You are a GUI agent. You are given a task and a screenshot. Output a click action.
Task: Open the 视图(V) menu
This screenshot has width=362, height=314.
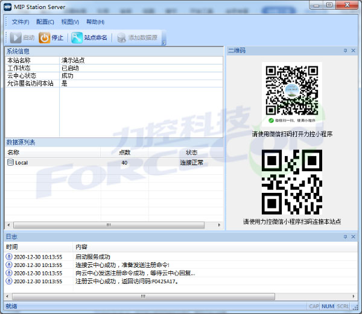click(70, 22)
